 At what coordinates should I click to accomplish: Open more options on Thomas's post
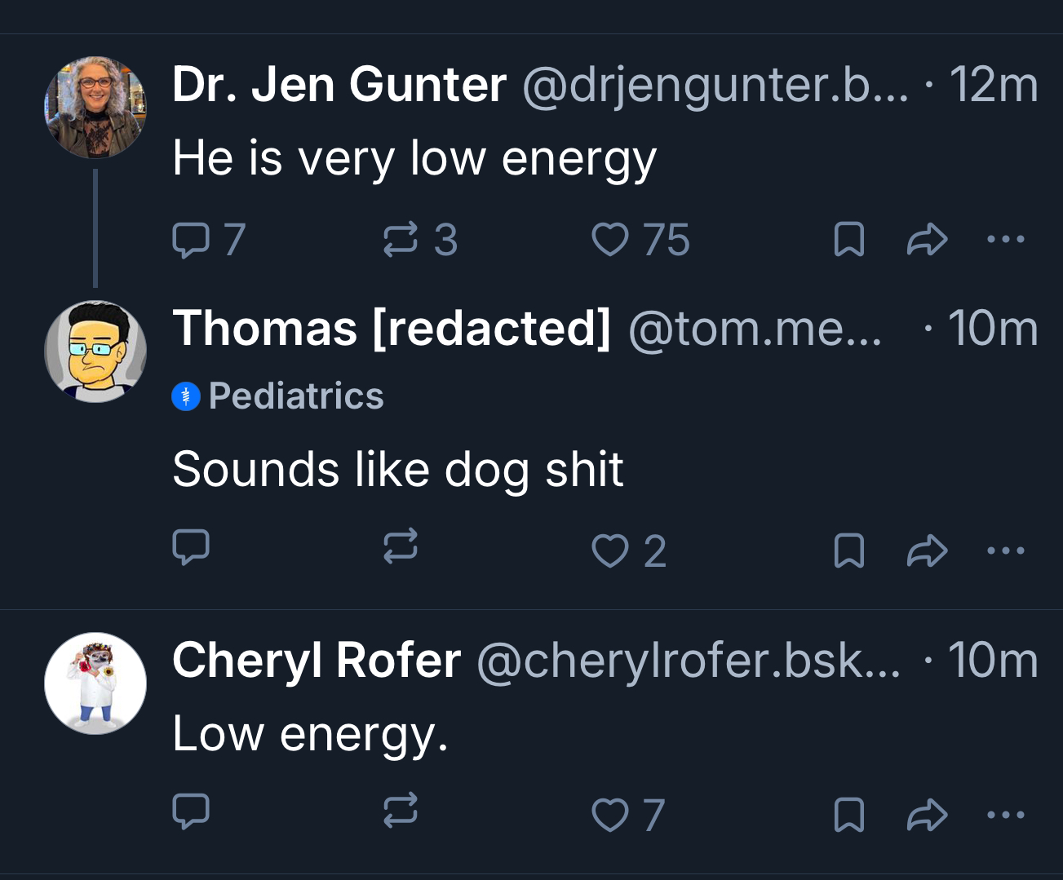[x=1005, y=551]
